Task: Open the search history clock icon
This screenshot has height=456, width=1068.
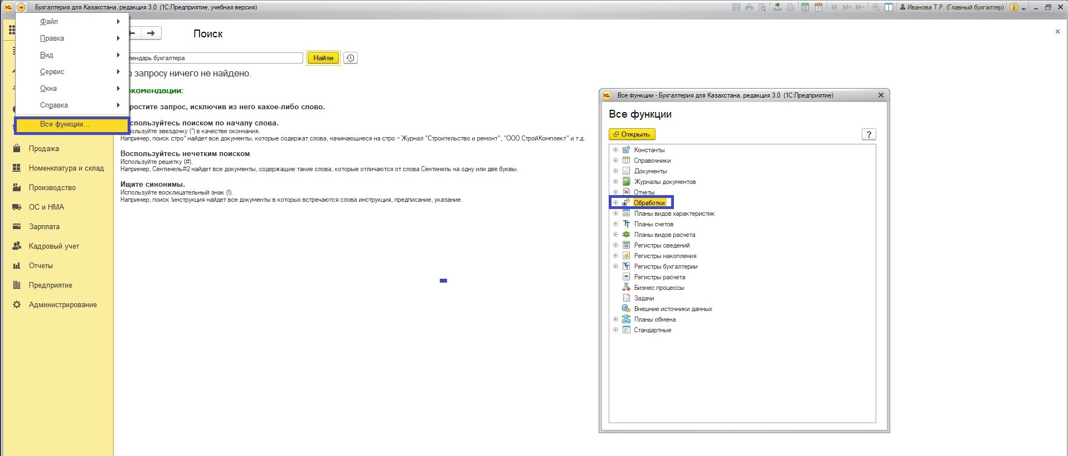Action: coord(350,58)
